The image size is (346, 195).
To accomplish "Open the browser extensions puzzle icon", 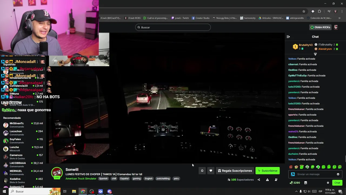I will coord(320,11).
